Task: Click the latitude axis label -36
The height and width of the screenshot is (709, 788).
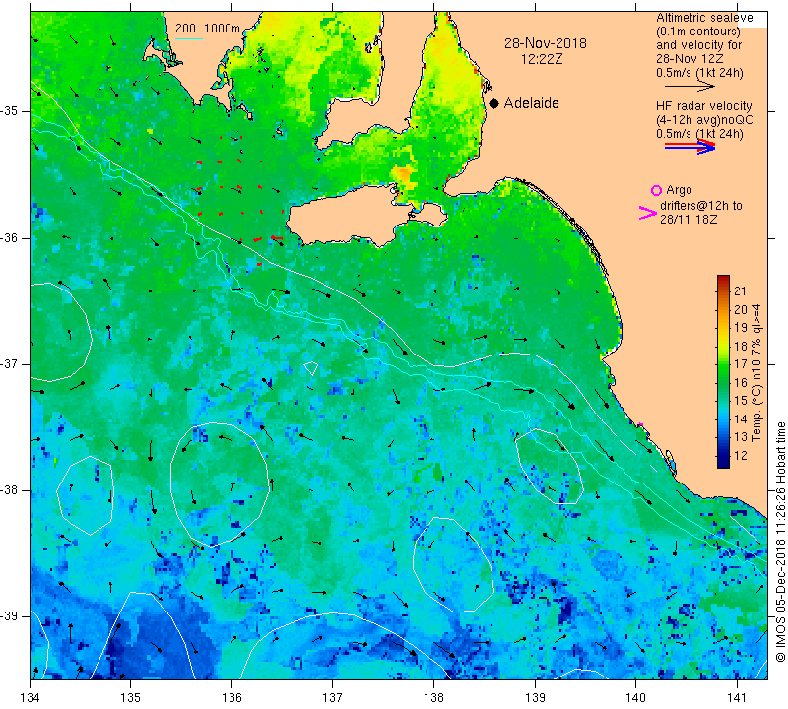Action: coord(10,237)
